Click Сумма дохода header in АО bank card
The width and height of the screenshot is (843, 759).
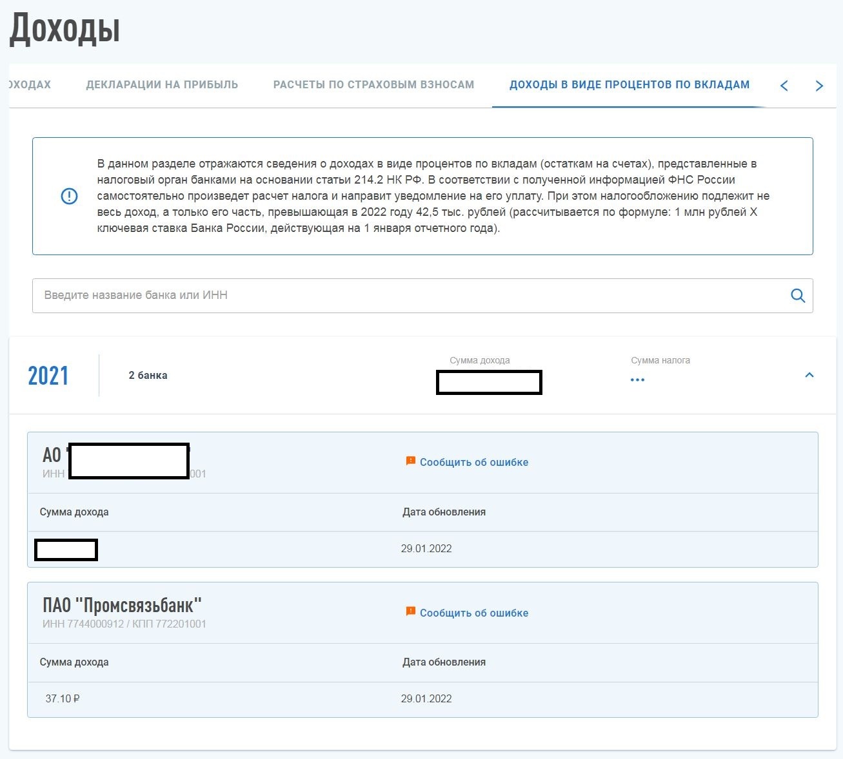coord(74,512)
